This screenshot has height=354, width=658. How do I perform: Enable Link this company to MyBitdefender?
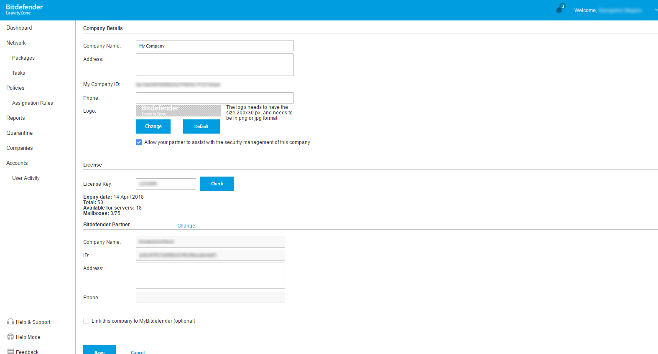click(86, 321)
